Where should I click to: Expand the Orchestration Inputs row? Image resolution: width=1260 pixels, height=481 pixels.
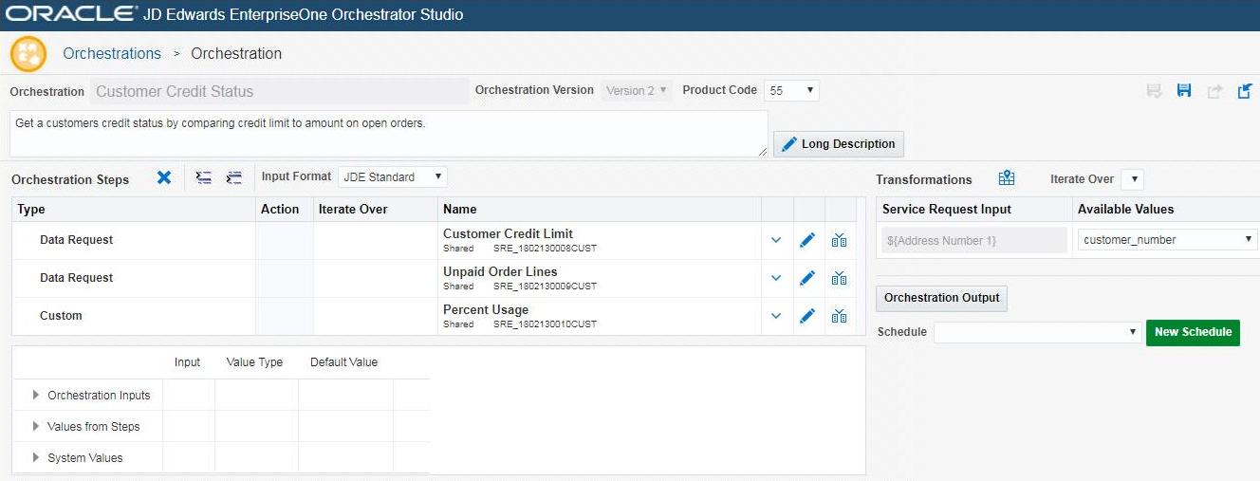coord(37,395)
